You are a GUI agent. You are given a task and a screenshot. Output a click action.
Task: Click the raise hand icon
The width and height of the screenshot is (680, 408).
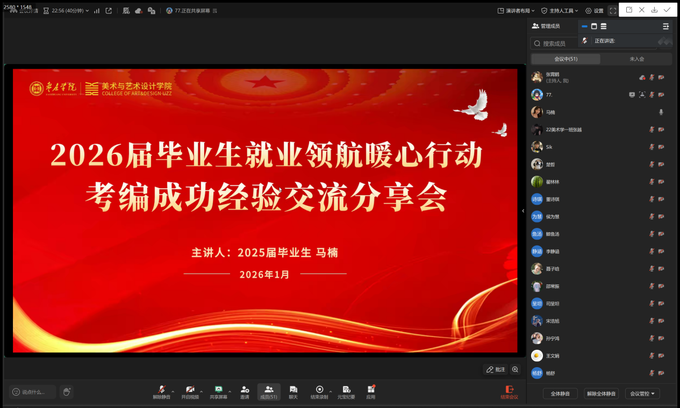(x=67, y=392)
